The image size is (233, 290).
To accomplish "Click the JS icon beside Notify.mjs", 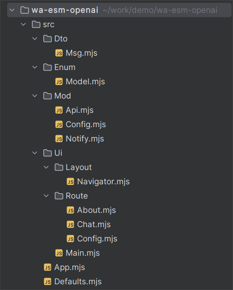I will point(59,139).
